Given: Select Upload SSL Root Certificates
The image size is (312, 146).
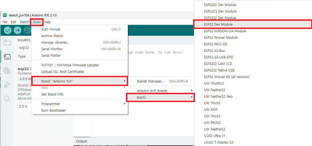Looking at the screenshot, I should click(80, 71).
